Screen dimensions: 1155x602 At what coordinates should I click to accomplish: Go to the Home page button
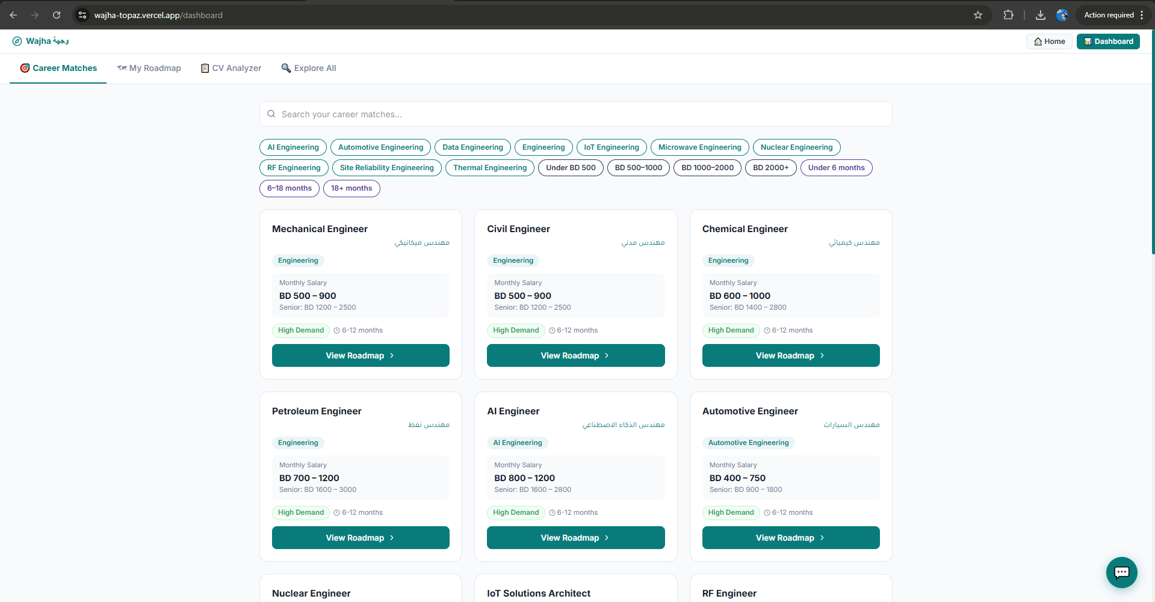(1049, 41)
